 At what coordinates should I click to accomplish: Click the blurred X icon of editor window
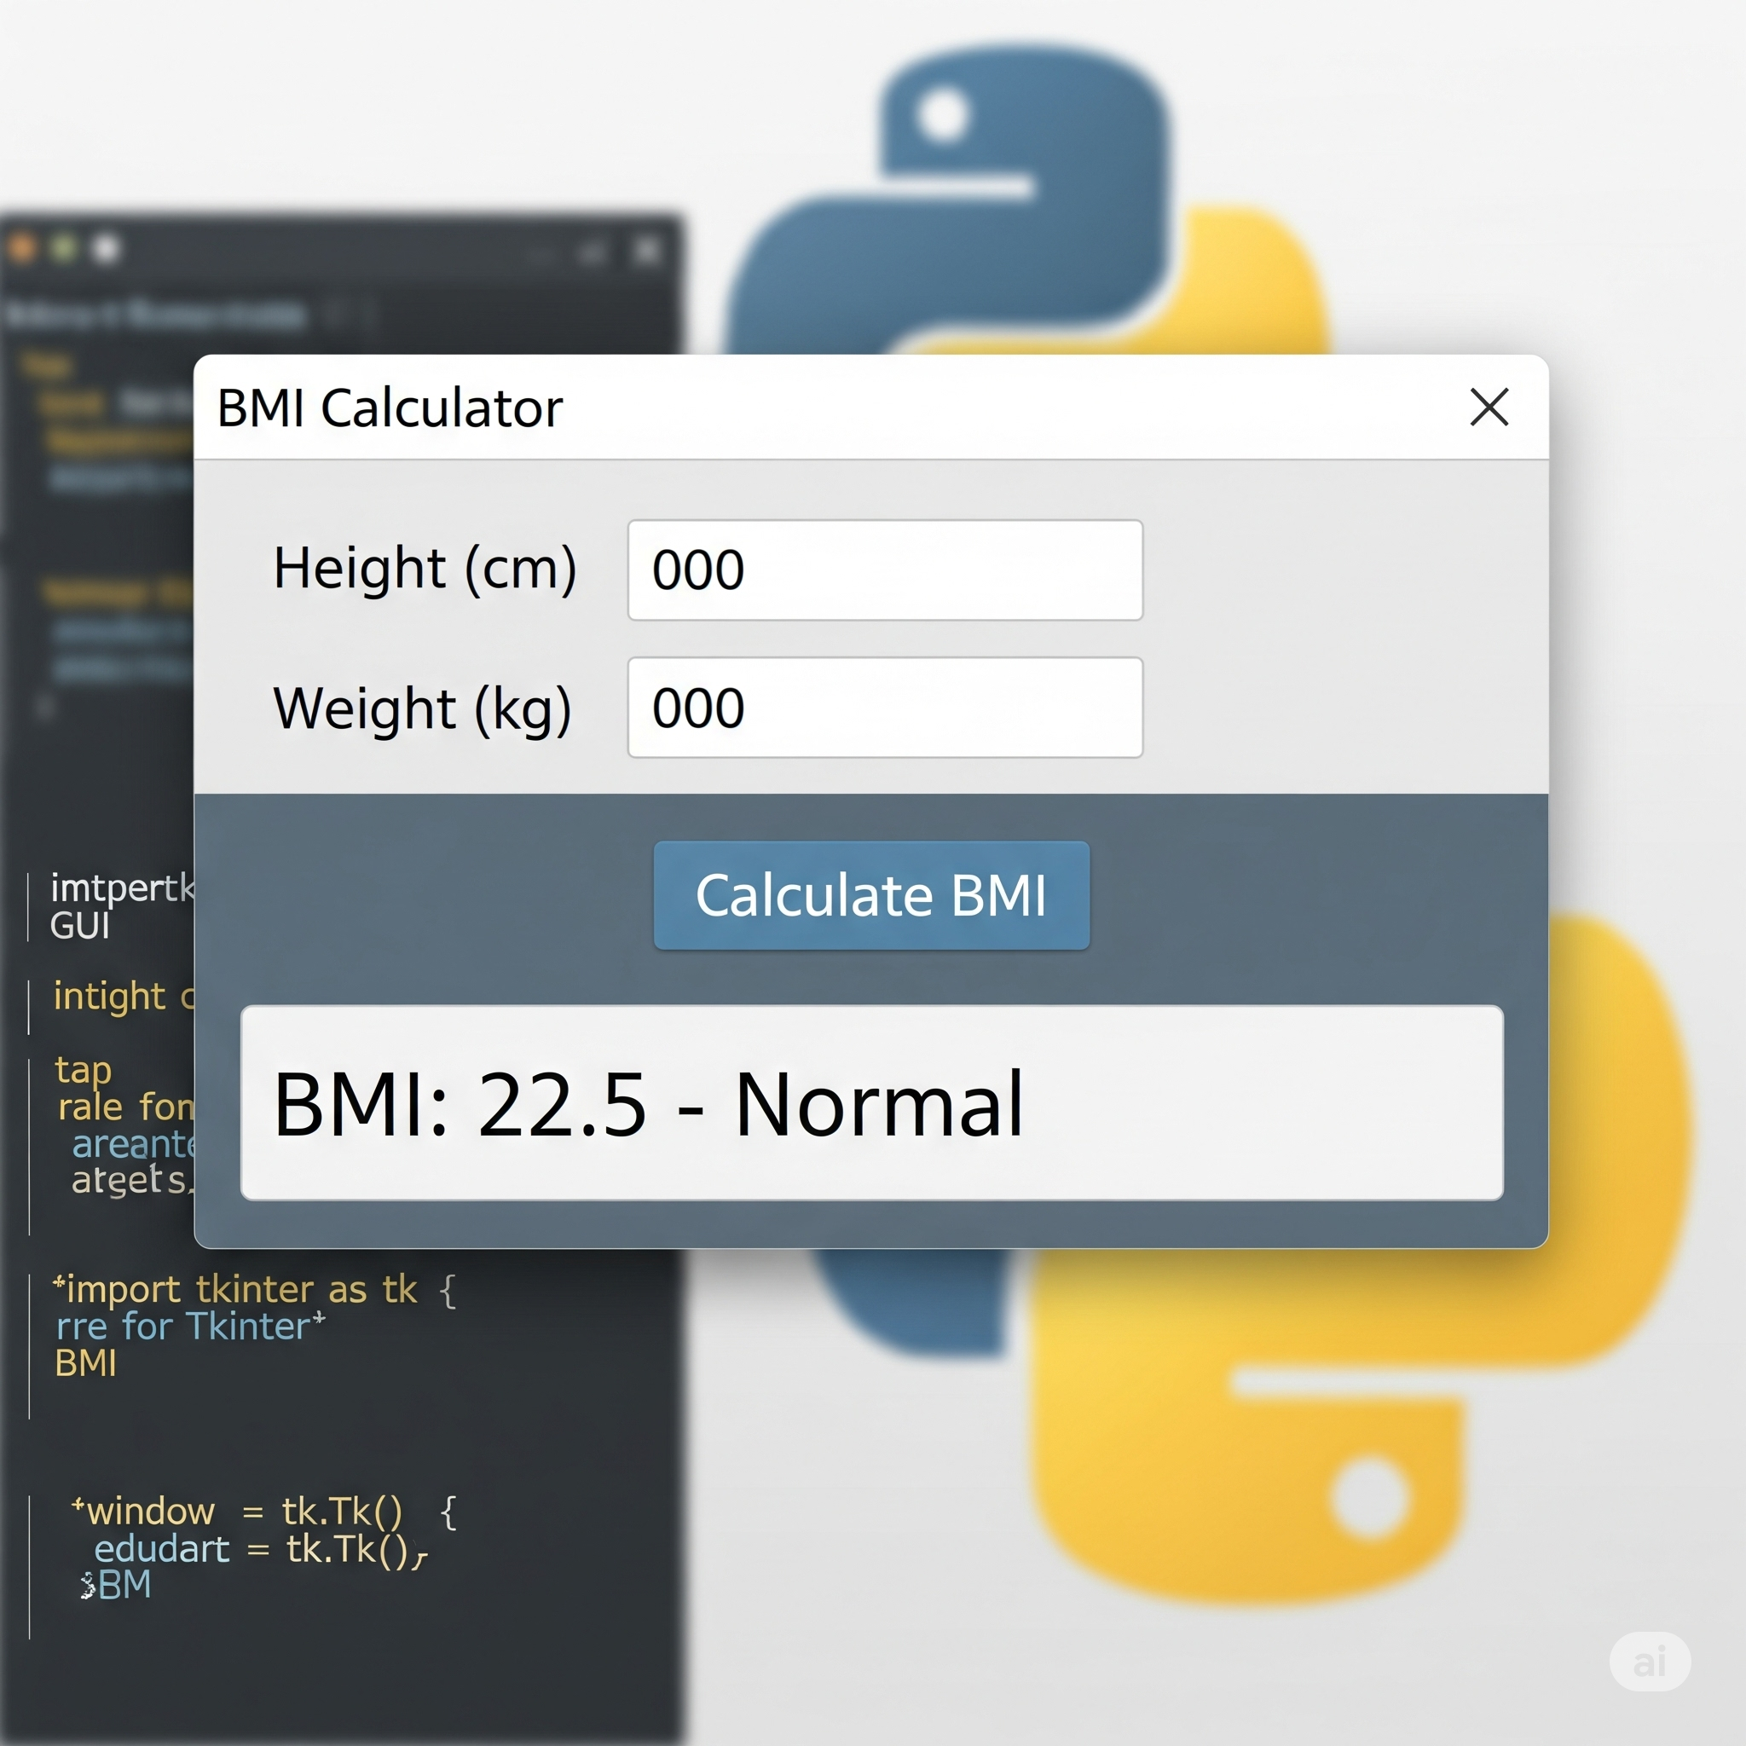coord(648,251)
